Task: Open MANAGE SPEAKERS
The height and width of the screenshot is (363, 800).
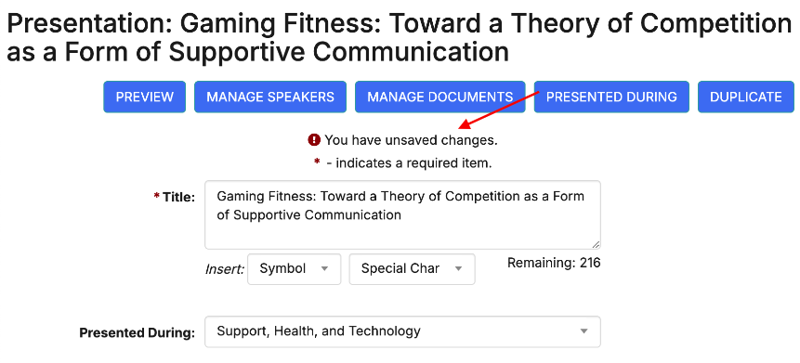Action: click(269, 97)
